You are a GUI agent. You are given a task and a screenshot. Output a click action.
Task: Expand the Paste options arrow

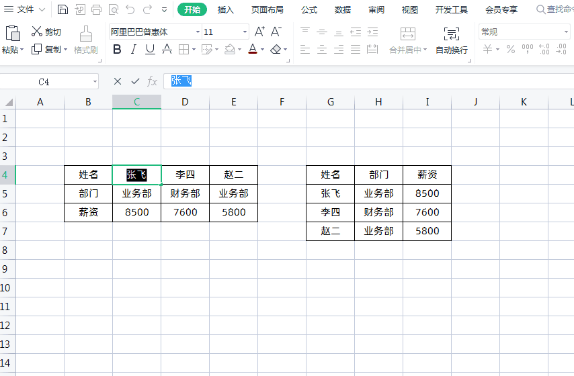(x=22, y=50)
